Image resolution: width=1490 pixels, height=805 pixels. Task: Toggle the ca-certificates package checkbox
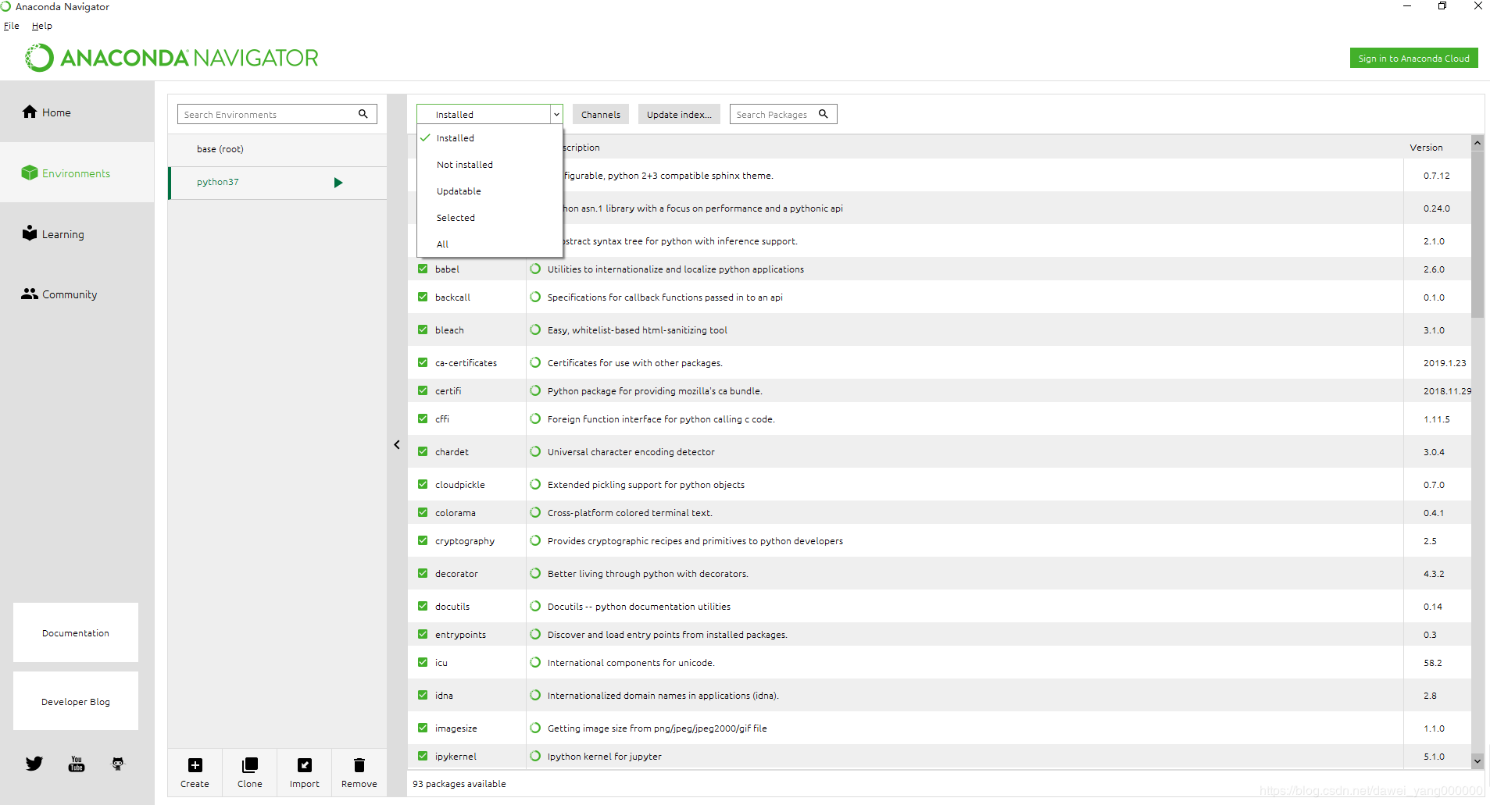pyautogui.click(x=423, y=362)
